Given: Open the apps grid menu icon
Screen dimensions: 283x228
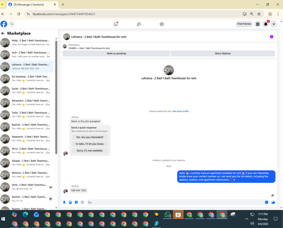Looking at the screenshot, I should [x=258, y=24].
